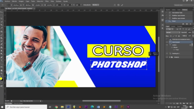The height and width of the screenshot is (109, 194).
Task: Hide the Rectángulo 1 layer
Action: [167, 53]
